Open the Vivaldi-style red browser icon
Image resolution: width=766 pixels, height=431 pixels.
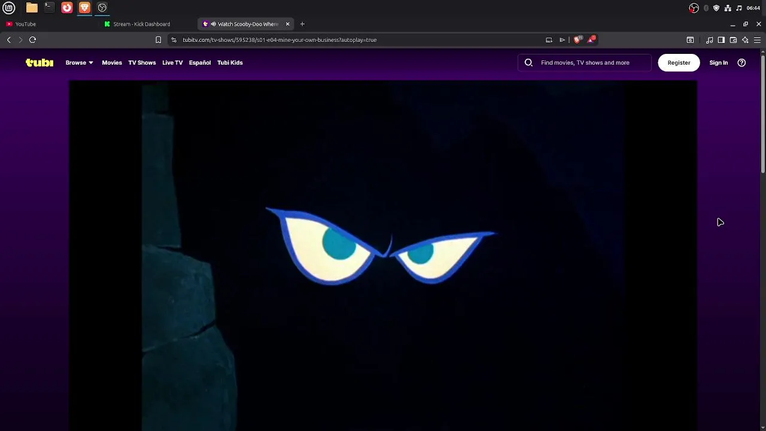pyautogui.click(x=67, y=8)
